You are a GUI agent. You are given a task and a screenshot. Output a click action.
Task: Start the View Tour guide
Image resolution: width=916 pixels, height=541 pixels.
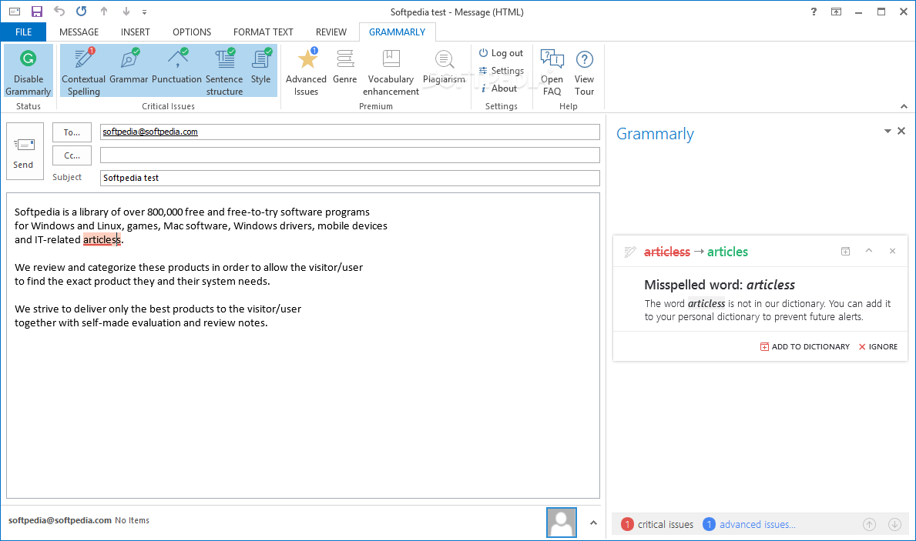pyautogui.click(x=584, y=71)
